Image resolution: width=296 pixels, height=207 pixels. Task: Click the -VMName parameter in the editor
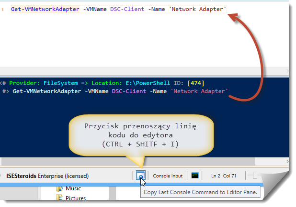[x=93, y=10]
